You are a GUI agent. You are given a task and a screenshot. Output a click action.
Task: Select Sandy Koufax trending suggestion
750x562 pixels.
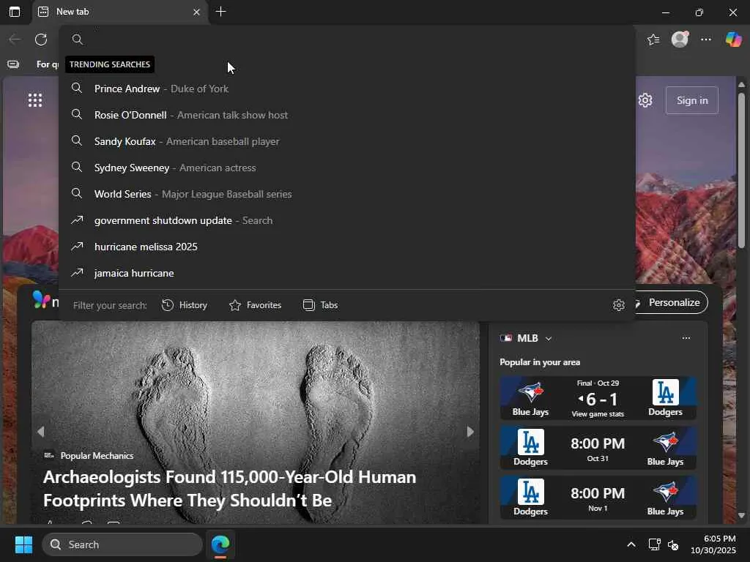(x=346, y=141)
